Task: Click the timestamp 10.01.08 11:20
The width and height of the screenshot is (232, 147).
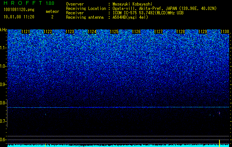Action: [19, 17]
